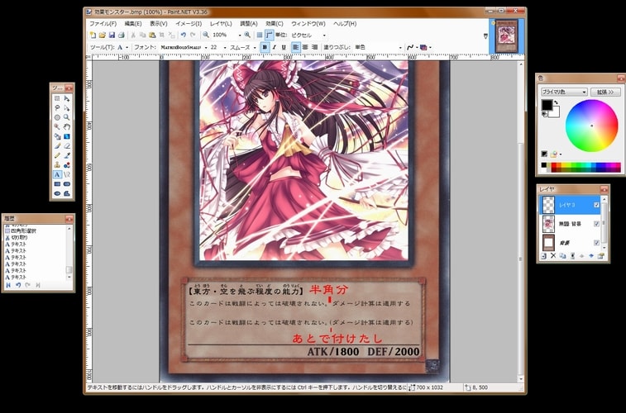Image resolution: width=626 pixels, height=413 pixels.
Task: Open the font name dropdown
Action: tap(206, 47)
